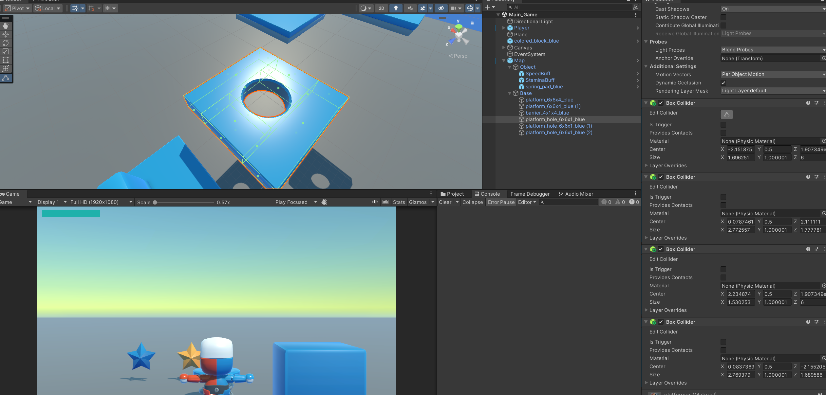Viewport: 826px width, 395px height.
Task: Enable Static Shadow Caster checkbox
Action: pos(723,17)
